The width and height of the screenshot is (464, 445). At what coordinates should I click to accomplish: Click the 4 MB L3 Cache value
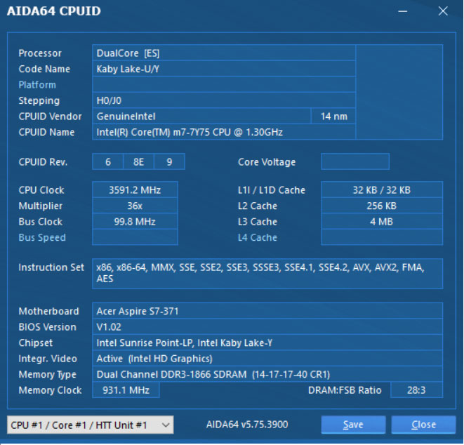(382, 222)
